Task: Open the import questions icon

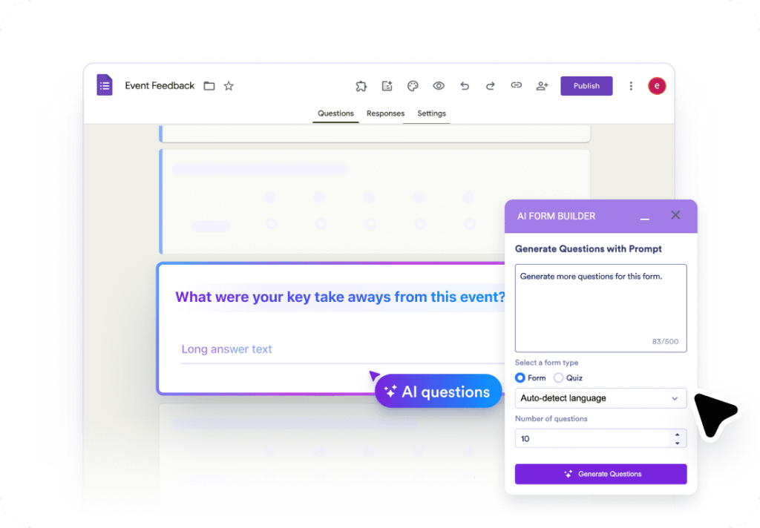Action: pyautogui.click(x=387, y=85)
